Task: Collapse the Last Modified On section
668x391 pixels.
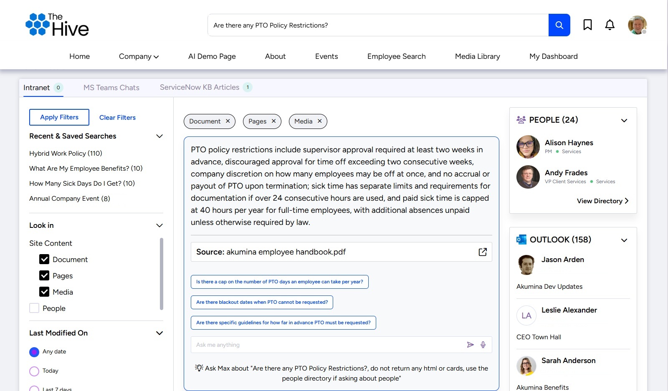Action: coord(159,333)
